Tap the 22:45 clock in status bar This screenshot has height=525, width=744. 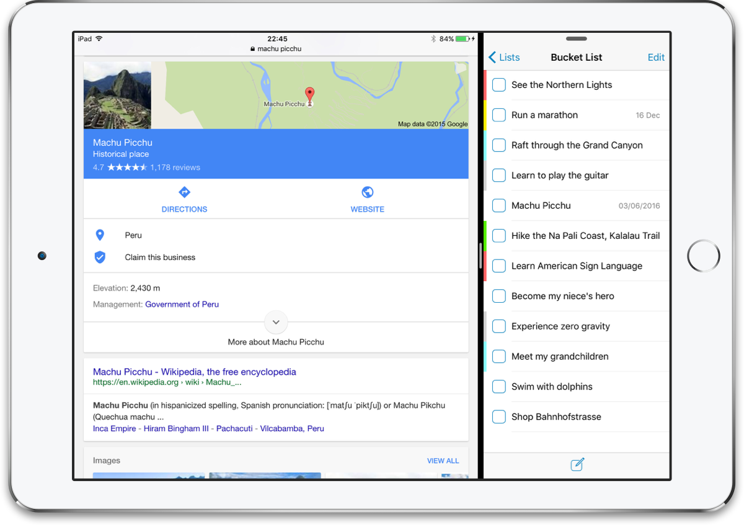pyautogui.click(x=277, y=39)
